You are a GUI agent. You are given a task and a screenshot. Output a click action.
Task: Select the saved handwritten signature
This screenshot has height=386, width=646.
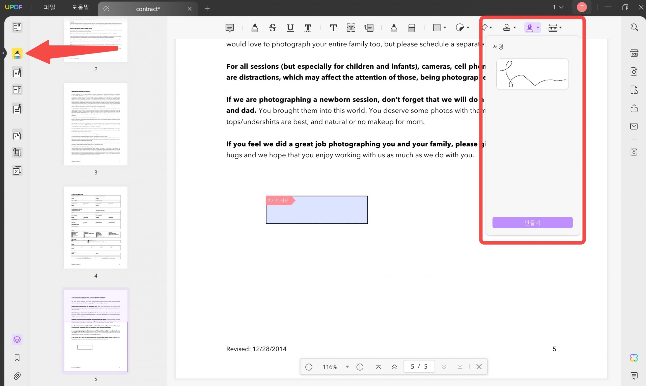click(532, 74)
